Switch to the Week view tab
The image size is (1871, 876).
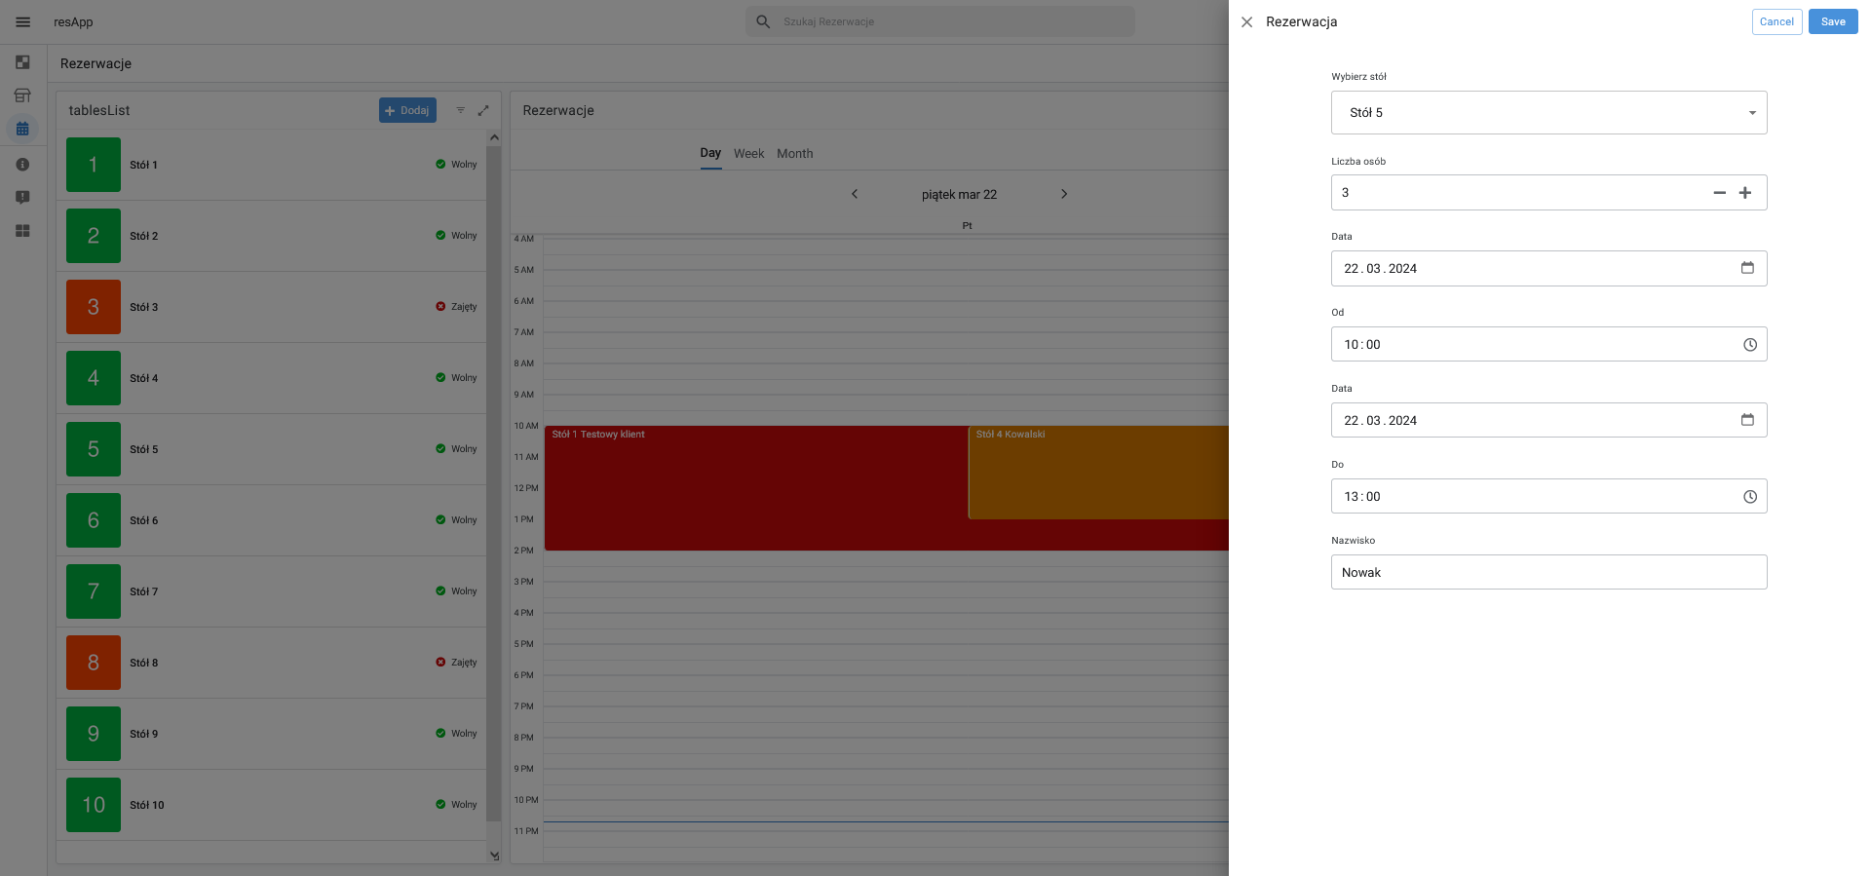pos(748,154)
